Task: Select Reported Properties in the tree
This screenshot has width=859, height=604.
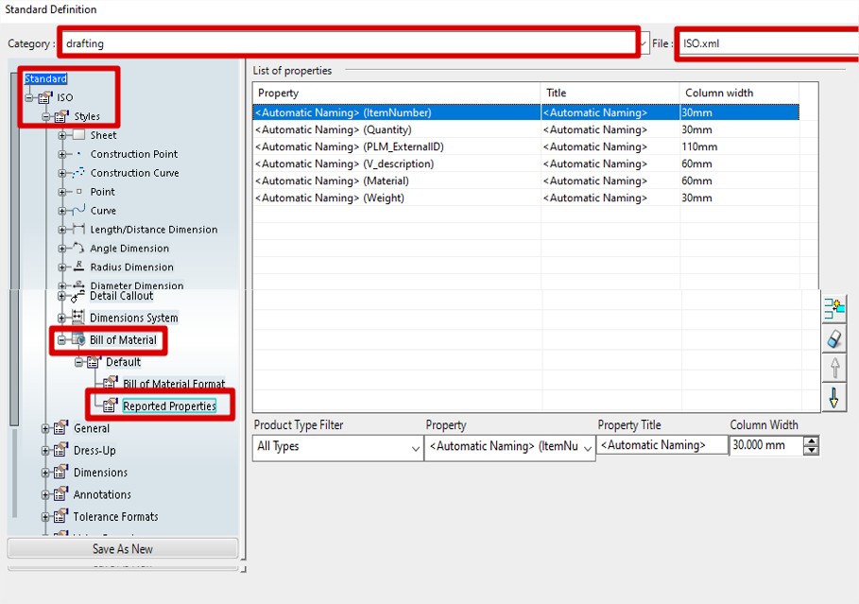Action: (x=169, y=406)
